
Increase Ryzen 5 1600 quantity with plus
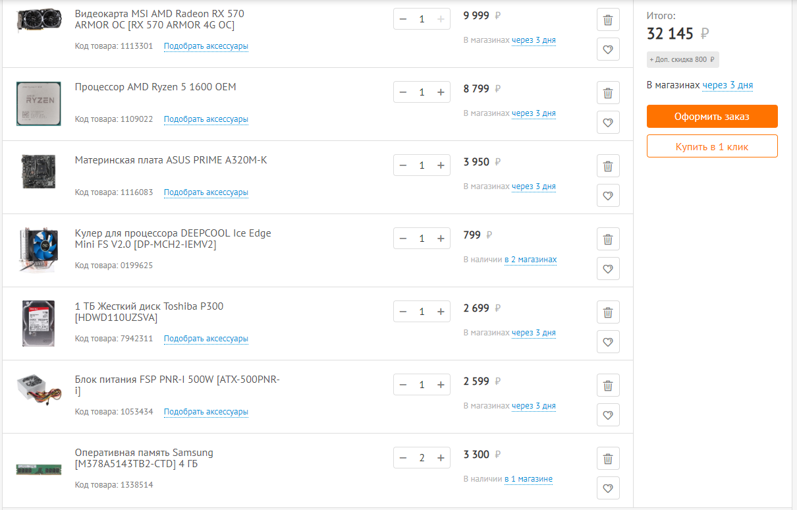pyautogui.click(x=441, y=92)
